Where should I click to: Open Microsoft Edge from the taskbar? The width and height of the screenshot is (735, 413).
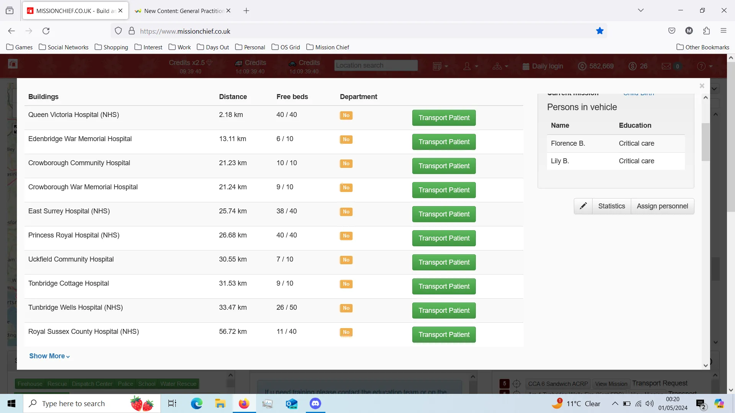[196, 403]
